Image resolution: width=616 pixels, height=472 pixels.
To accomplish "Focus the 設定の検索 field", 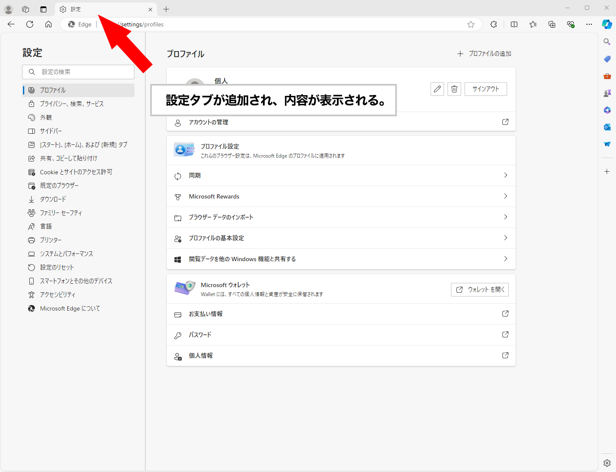I will (78, 72).
